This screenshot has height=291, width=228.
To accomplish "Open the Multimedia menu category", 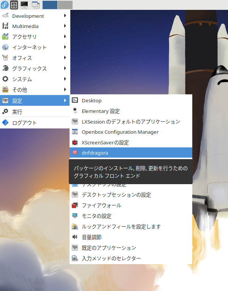I will point(35,26).
